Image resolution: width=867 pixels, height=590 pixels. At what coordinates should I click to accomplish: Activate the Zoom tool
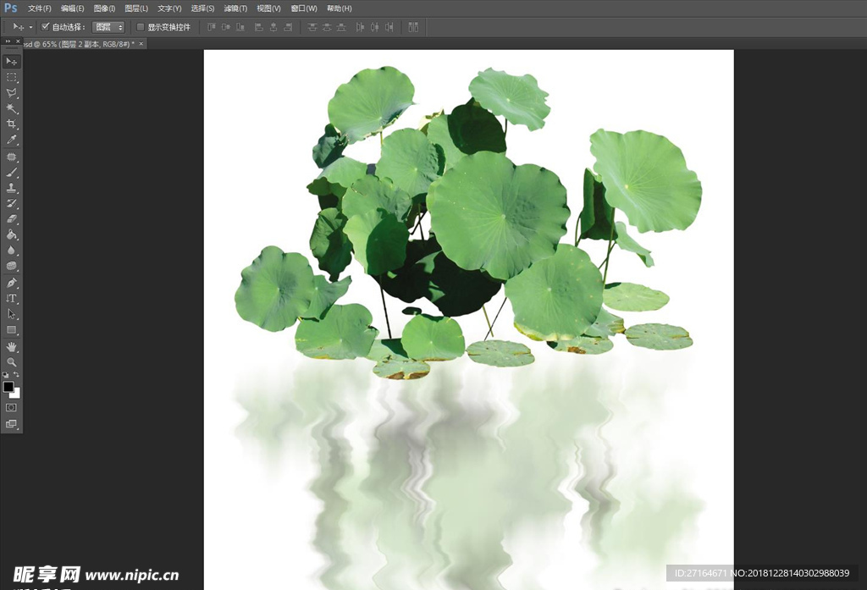point(12,362)
